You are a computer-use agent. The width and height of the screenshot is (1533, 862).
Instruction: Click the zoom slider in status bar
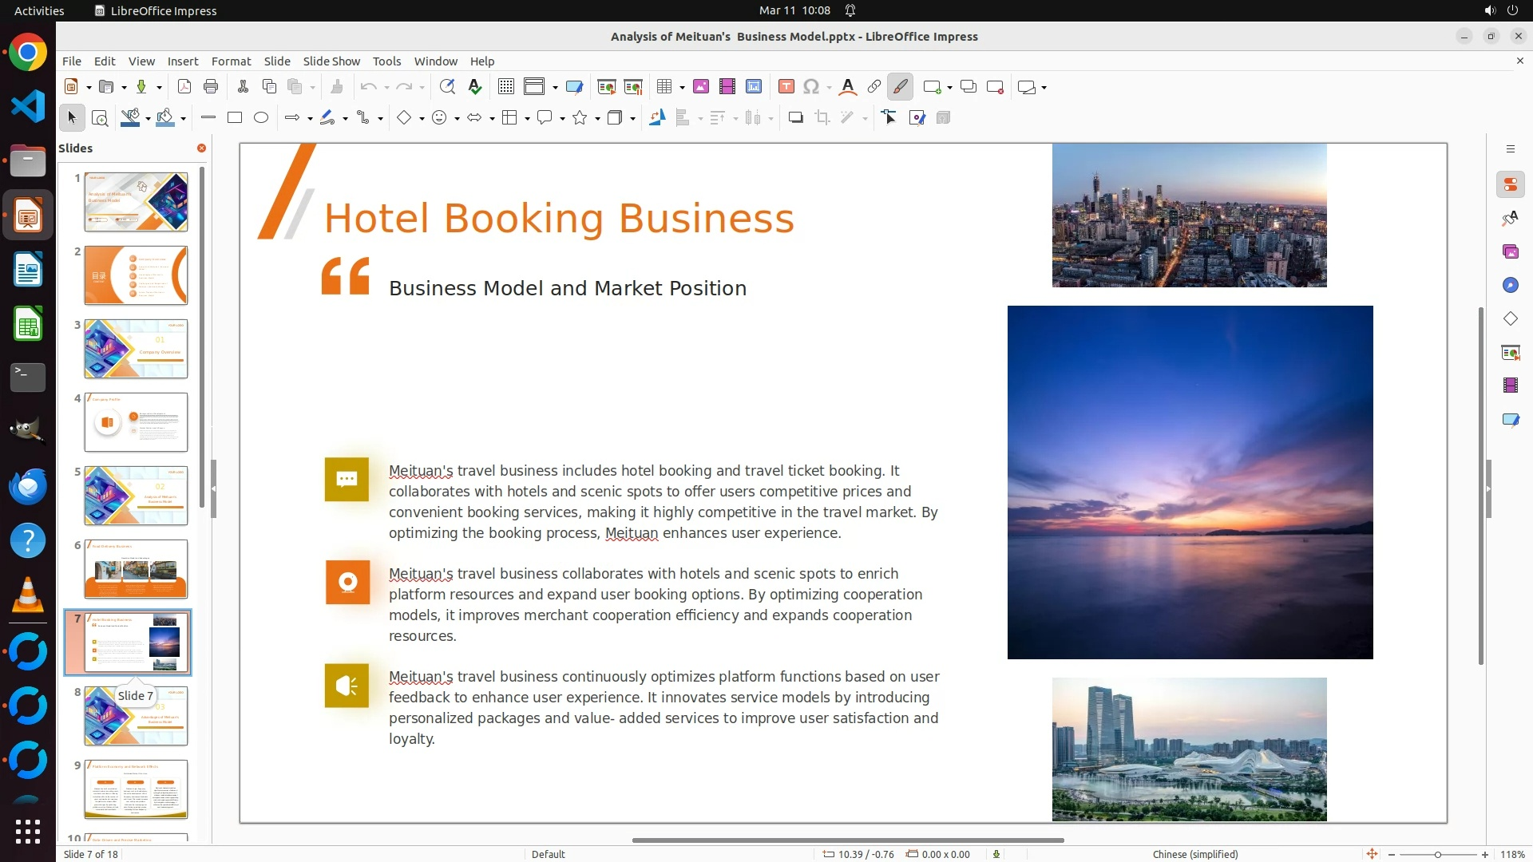coord(1437,855)
